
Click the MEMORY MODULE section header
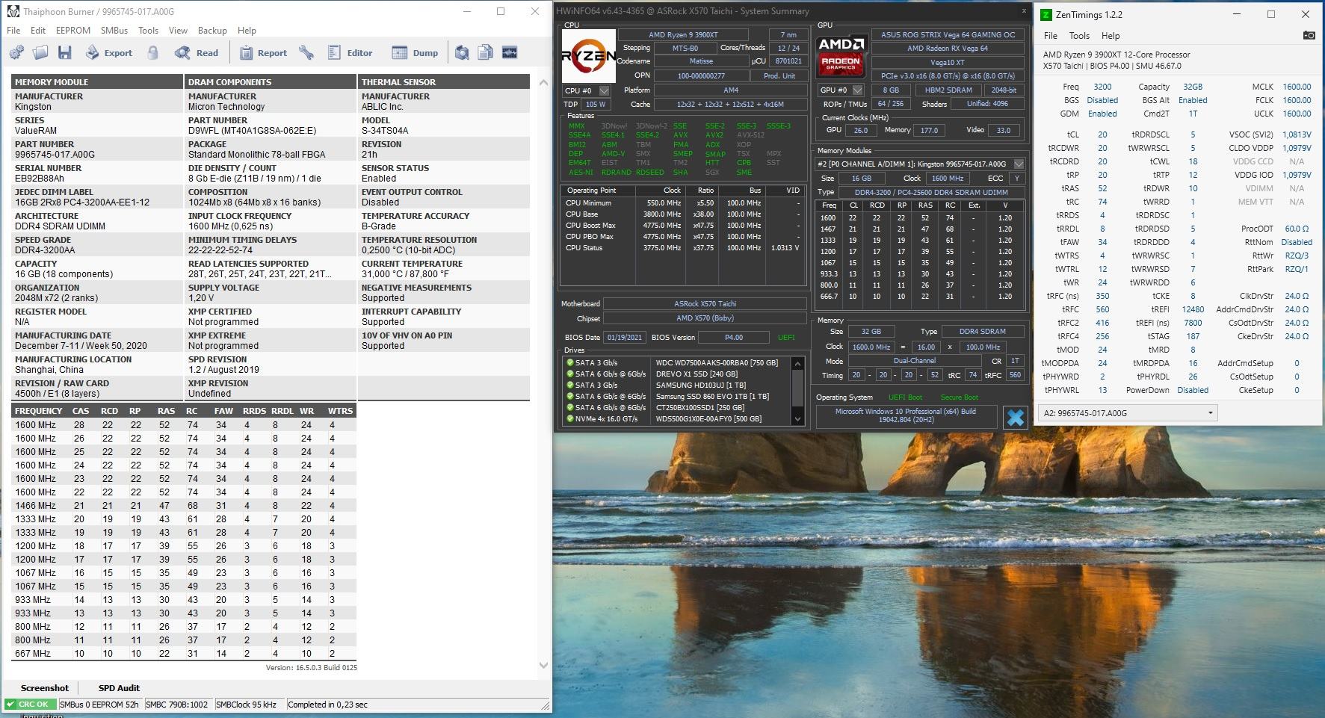(x=97, y=82)
